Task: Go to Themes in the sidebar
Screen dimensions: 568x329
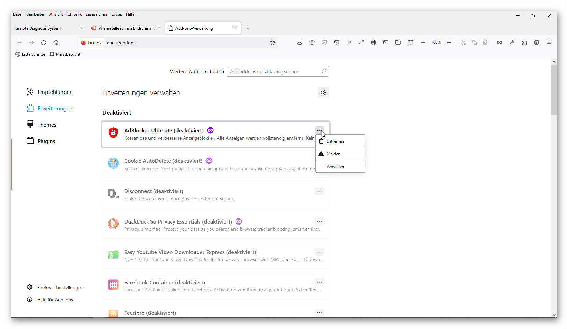Action: click(47, 125)
